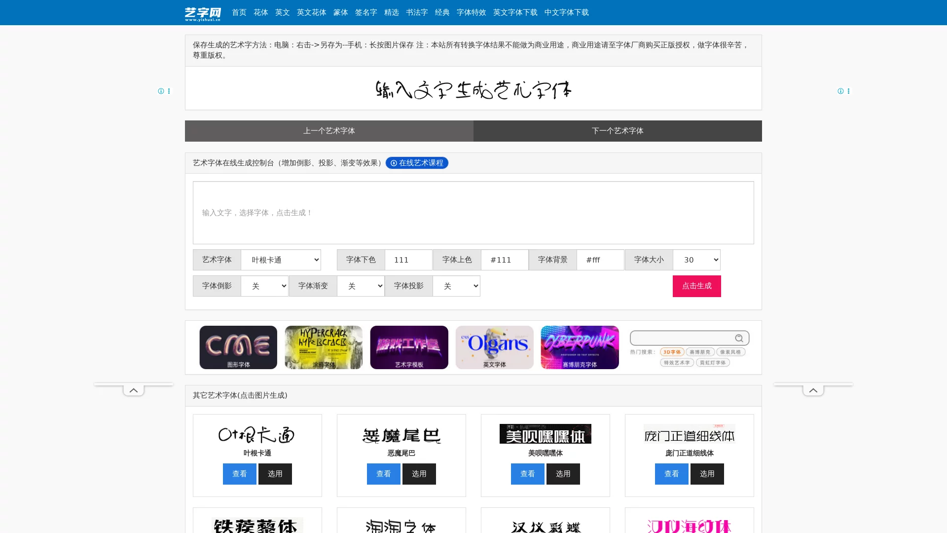Screen dimensions: 947x533
Task: Select the 涂鸦字体 HYPERCRACK thumbnail
Action: click(x=324, y=347)
